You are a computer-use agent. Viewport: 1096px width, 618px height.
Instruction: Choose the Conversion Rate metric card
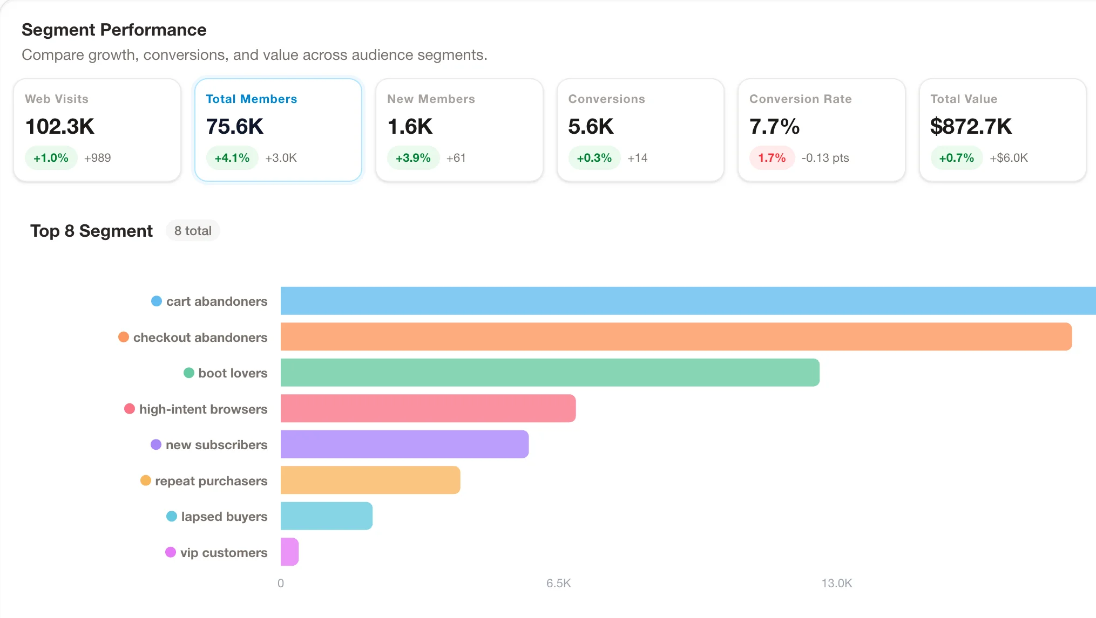[x=822, y=130]
